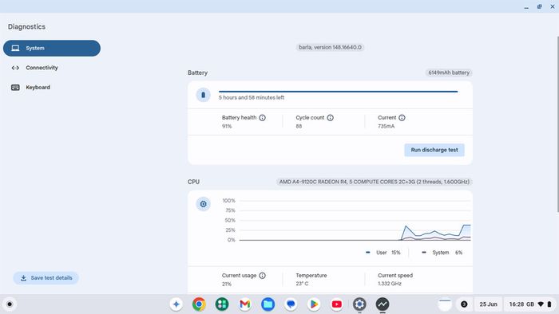
Task: Click the battery icon in Battery card
Action: [203, 95]
